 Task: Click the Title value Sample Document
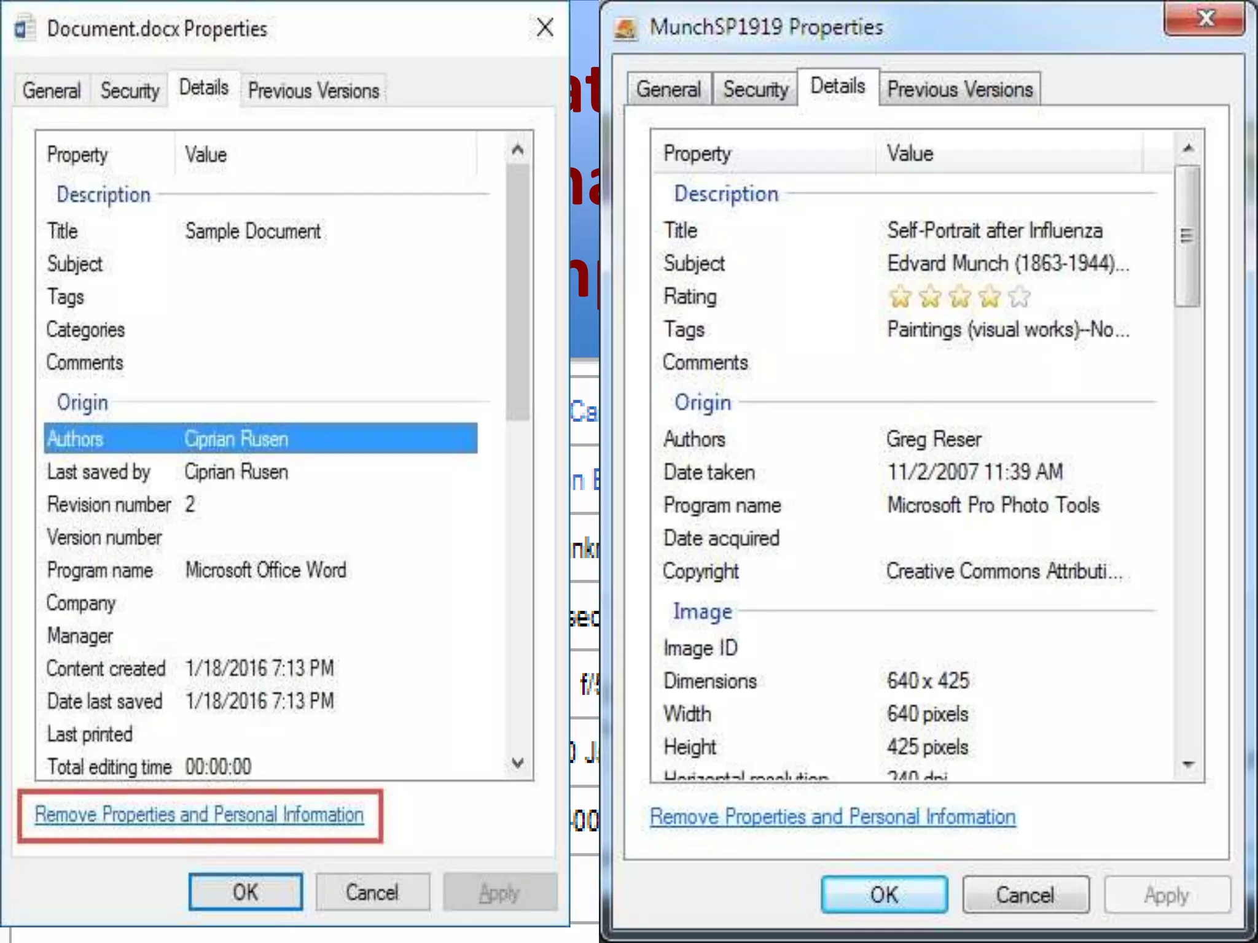pos(253,231)
